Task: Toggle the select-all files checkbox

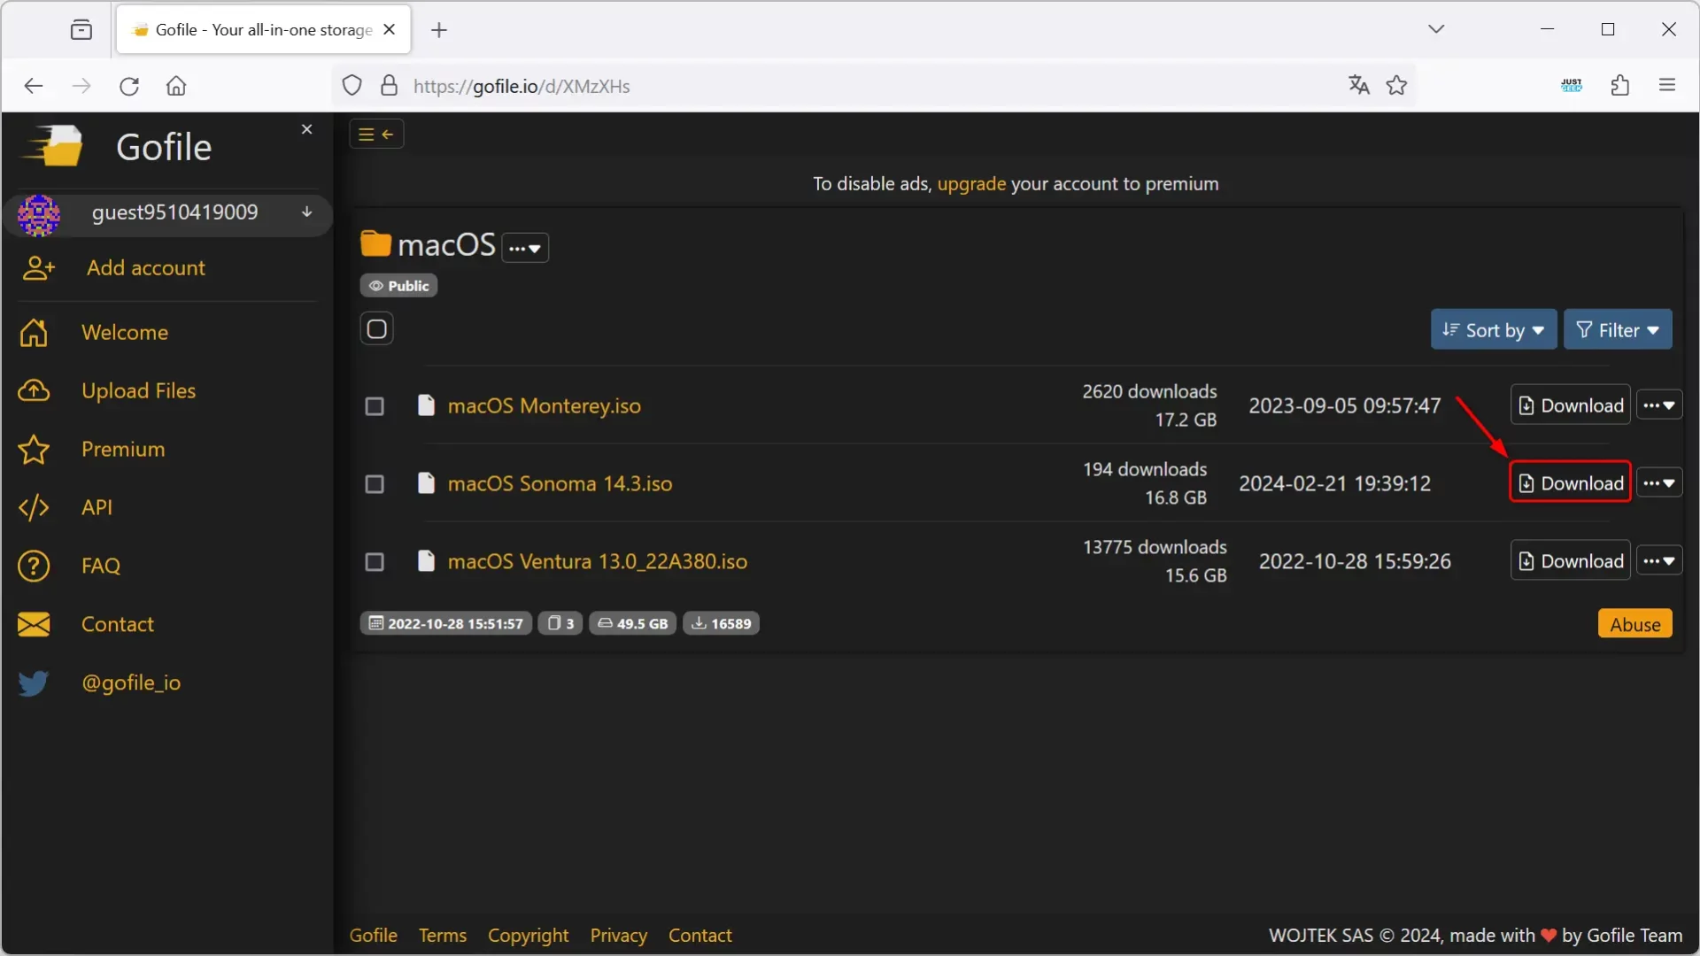Action: 376,329
